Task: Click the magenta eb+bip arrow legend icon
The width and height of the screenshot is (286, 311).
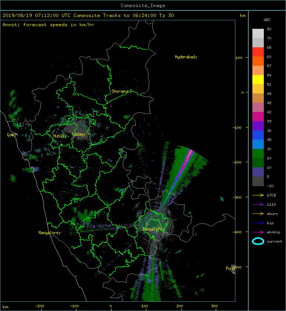Action: 258,232
